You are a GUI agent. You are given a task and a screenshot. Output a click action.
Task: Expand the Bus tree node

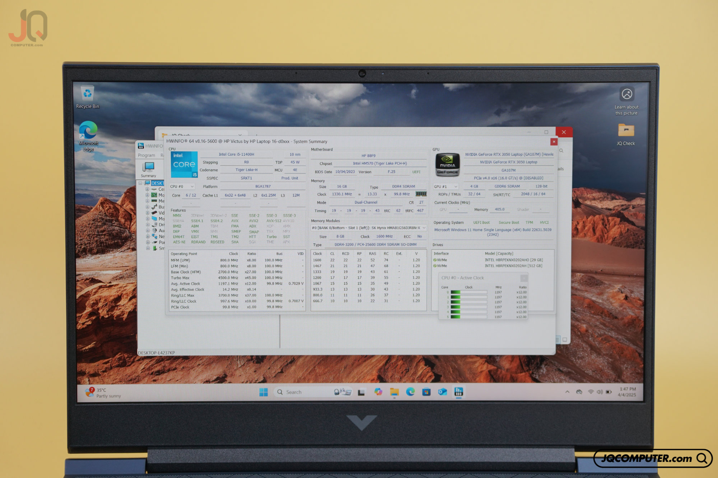(x=147, y=207)
